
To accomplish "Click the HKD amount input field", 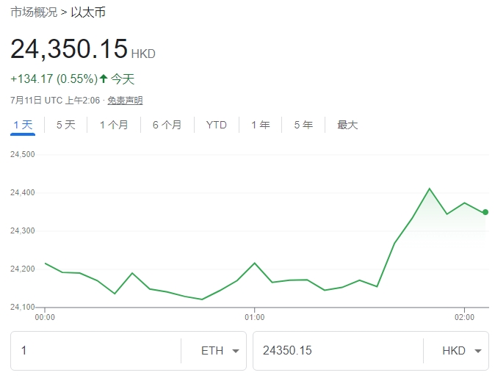I will pos(336,351).
